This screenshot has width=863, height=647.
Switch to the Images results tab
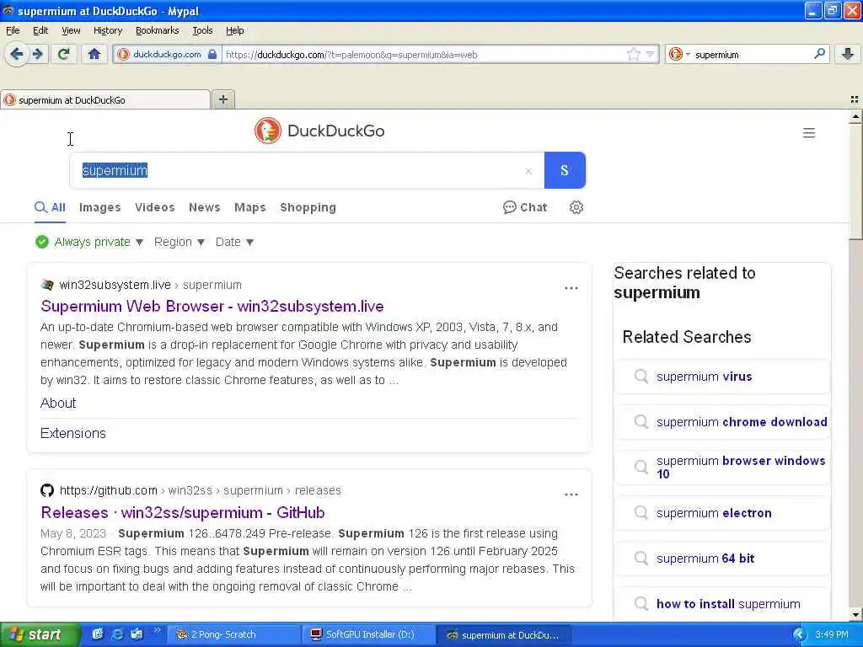point(99,207)
